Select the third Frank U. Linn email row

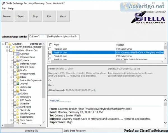point(108,56)
